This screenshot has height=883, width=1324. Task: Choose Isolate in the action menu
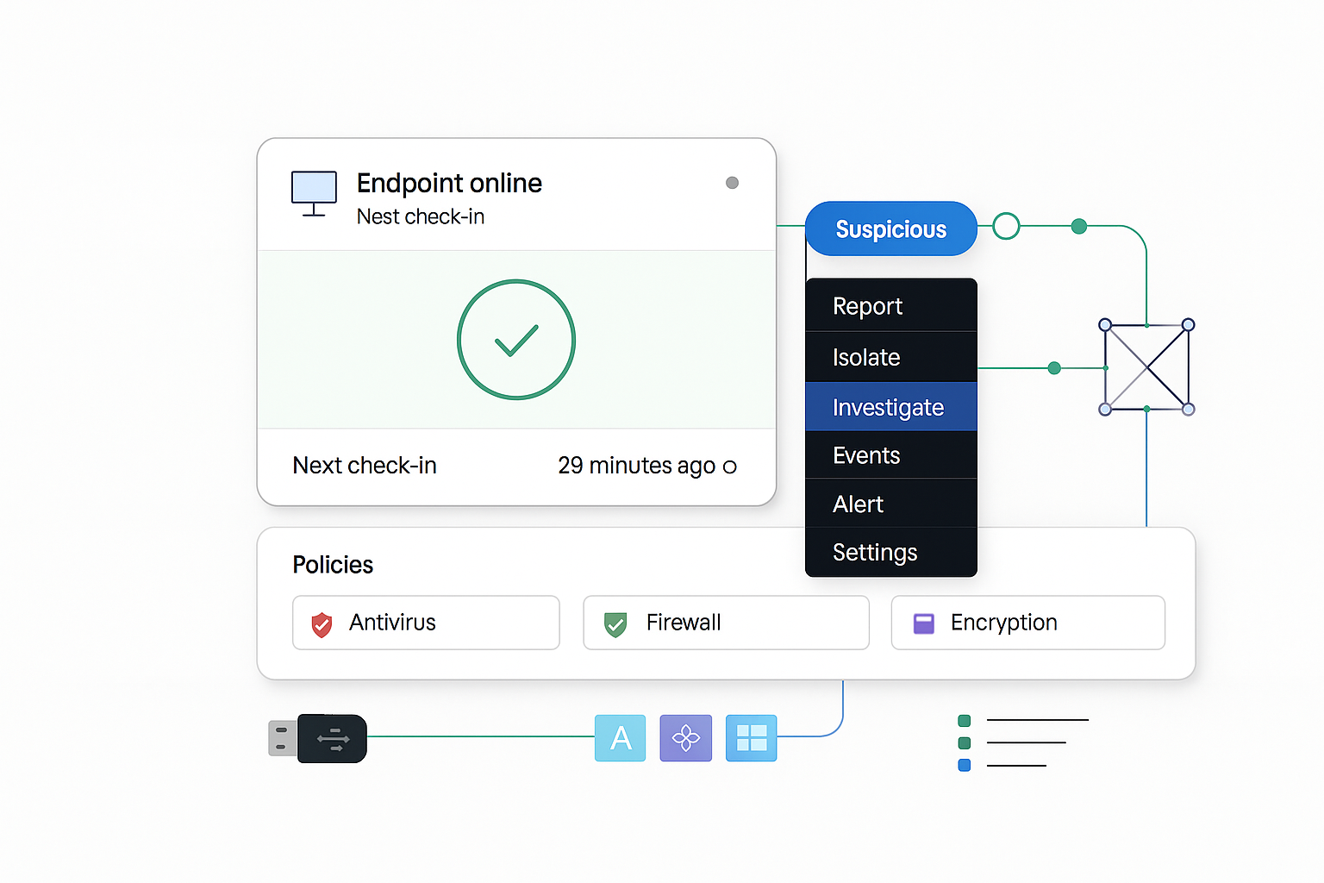point(891,357)
